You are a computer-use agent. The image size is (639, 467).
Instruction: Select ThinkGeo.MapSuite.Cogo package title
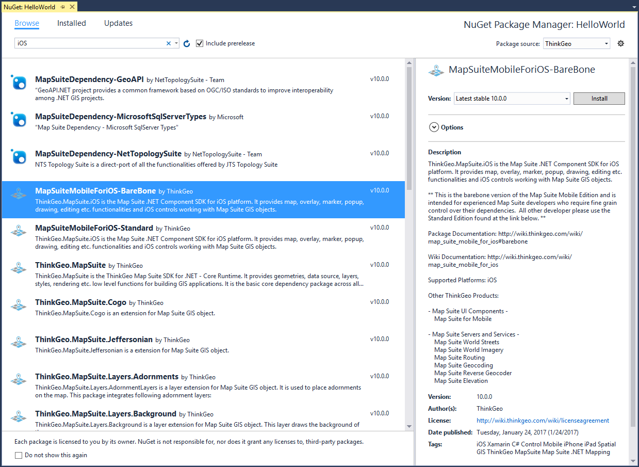[81, 302]
